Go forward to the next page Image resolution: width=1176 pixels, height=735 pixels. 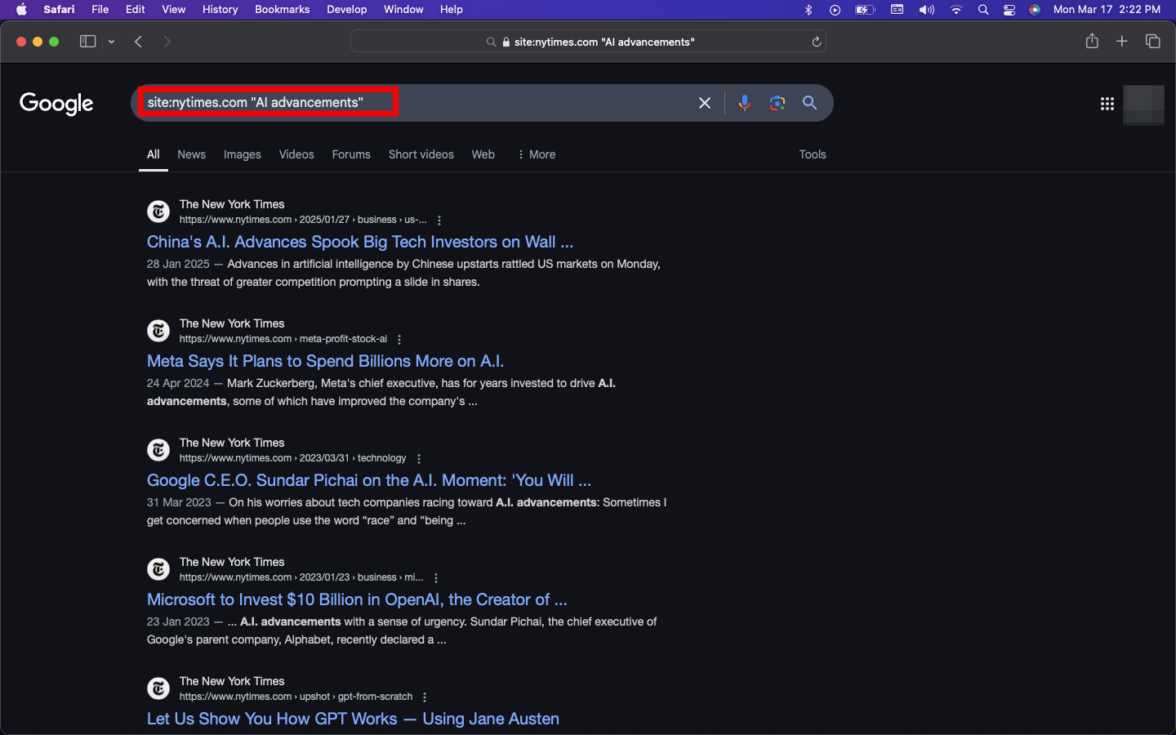coord(167,42)
